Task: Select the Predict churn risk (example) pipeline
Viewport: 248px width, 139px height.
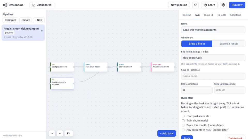Action: point(23,33)
